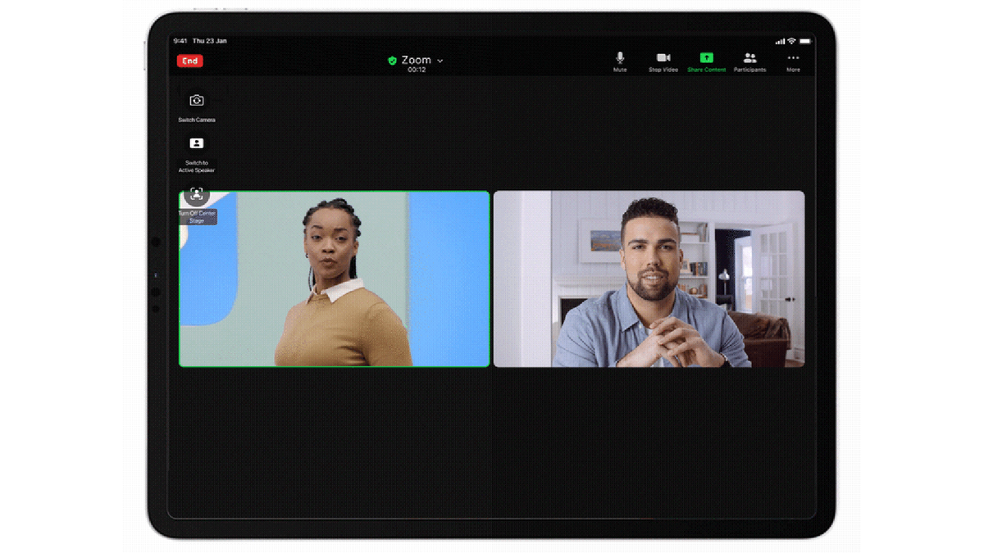Screen dimensions: 984x553
Task: Open the Participants list
Action: [749, 61]
